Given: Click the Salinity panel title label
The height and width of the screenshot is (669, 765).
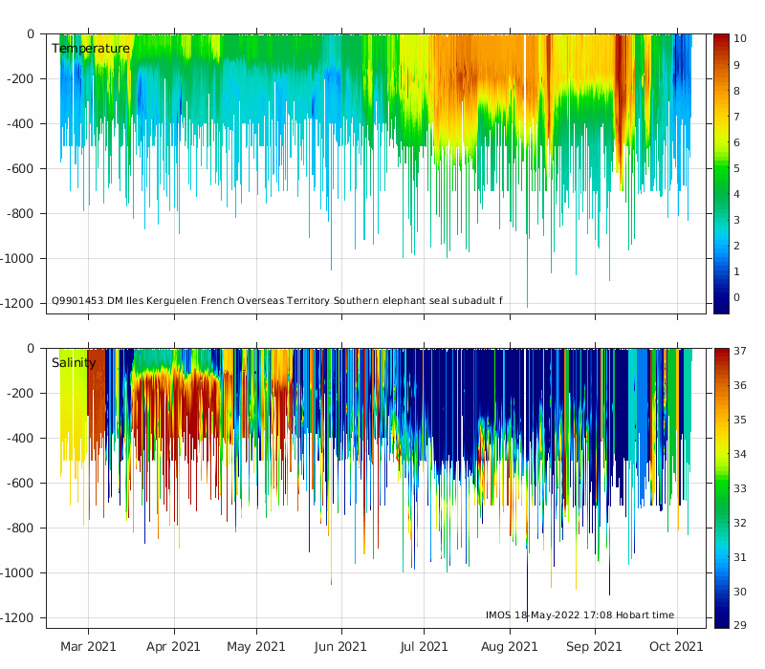Looking at the screenshot, I should click(x=74, y=363).
